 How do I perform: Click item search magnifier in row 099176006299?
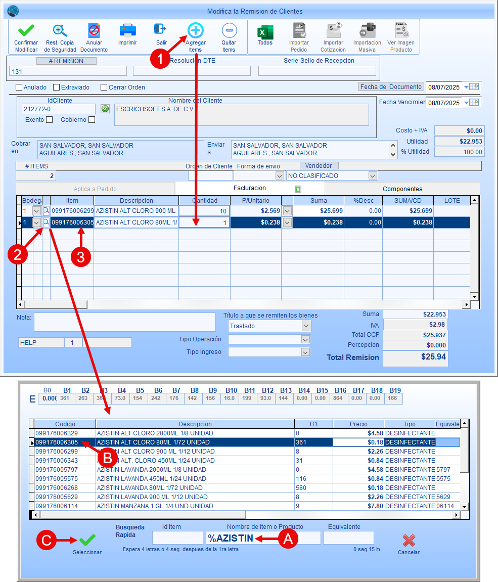pos(46,211)
